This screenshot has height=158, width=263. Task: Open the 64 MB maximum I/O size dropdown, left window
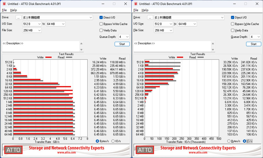[x=56, y=24]
